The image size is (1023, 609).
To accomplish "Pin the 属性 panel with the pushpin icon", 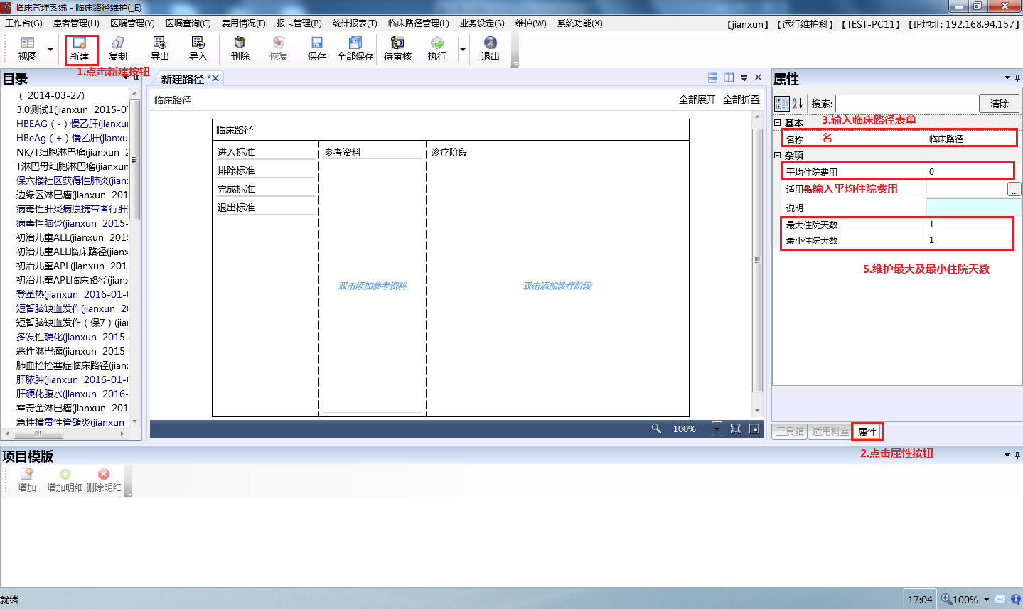I will (x=1017, y=77).
